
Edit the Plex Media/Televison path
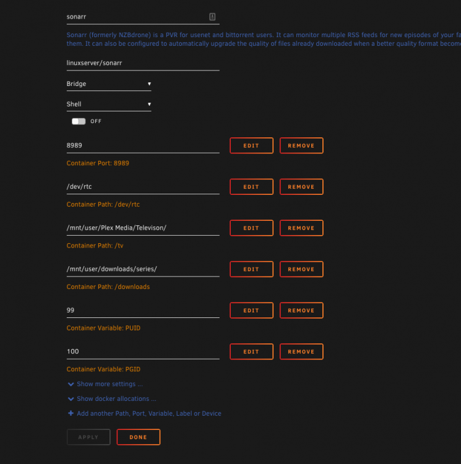[x=251, y=228]
